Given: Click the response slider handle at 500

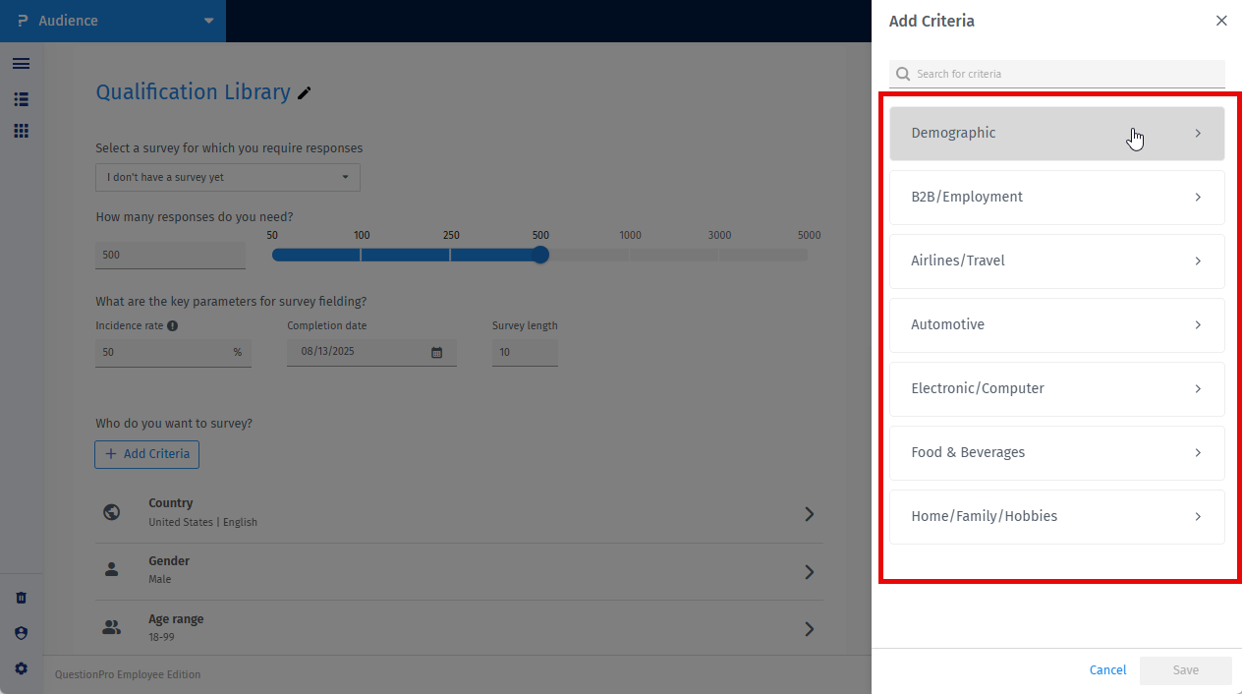Looking at the screenshot, I should [540, 255].
